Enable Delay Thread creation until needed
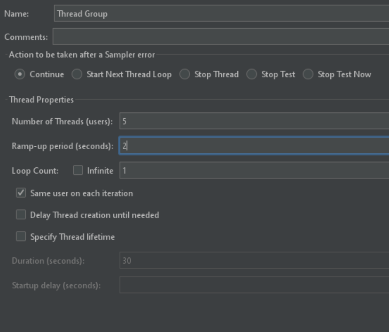 21,215
